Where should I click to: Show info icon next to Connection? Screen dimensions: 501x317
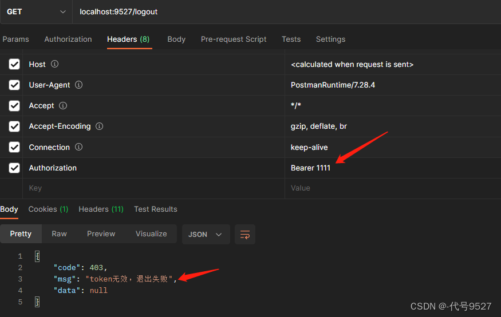coord(78,147)
